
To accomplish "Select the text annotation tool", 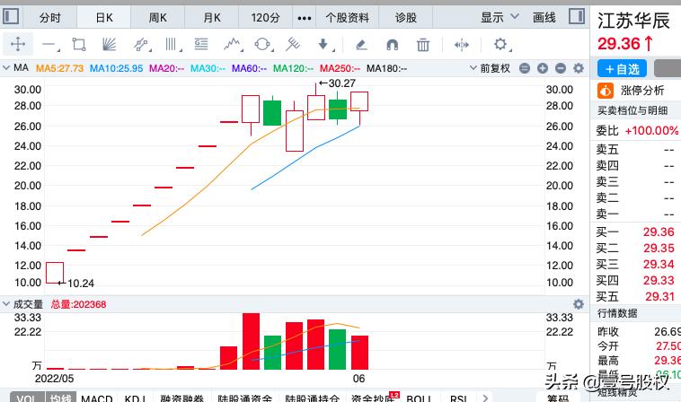I will point(201,44).
